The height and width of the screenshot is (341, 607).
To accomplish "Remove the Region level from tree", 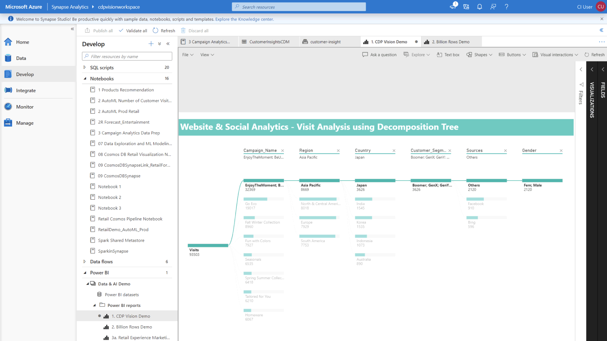I will click(x=338, y=151).
